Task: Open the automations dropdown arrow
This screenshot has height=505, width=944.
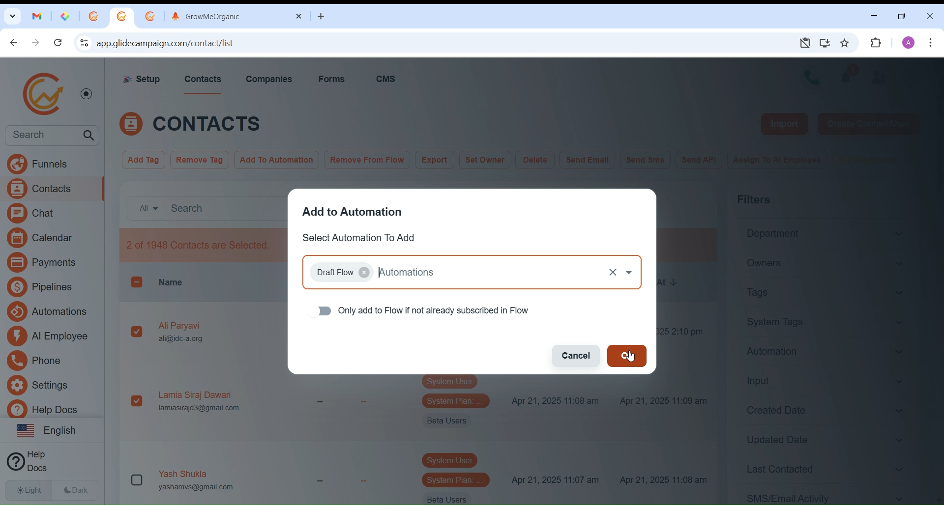Action: coord(630,273)
